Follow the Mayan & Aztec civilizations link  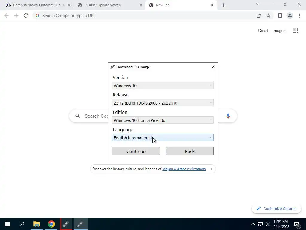pos(184,169)
